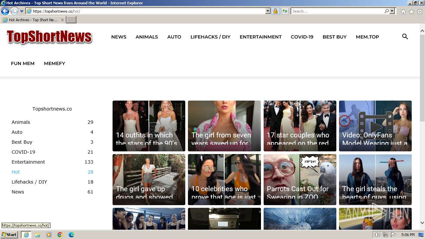Screen dimensions: 425x239
Task: Click the vertical scrollbar thumb
Action: tap(422, 78)
